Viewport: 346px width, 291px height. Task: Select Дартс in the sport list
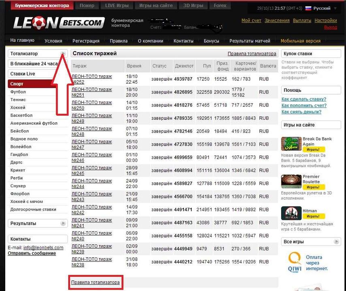tap(16, 162)
